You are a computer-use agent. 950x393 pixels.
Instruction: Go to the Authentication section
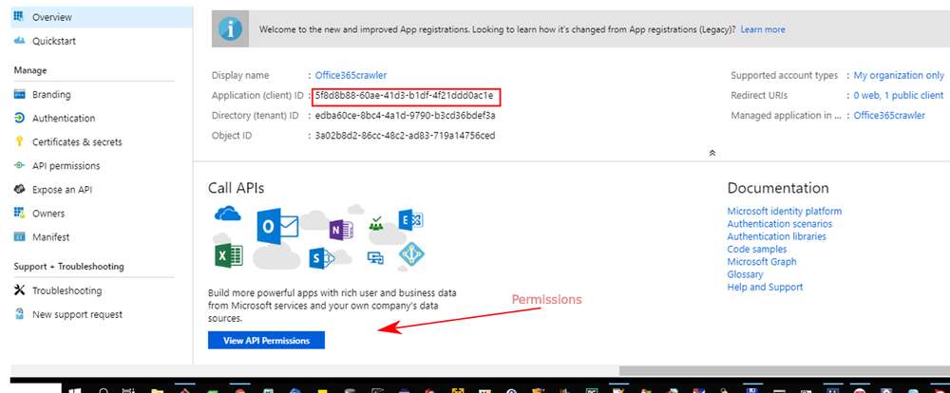(x=64, y=118)
